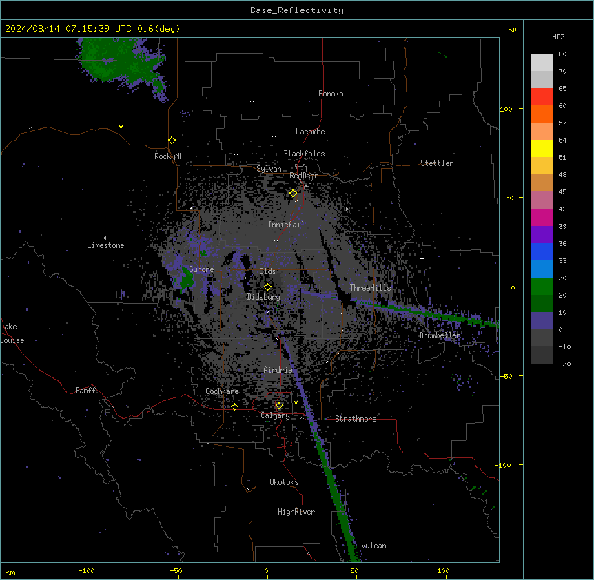
Task: Click the km unit label in top-right
Action: (x=513, y=29)
